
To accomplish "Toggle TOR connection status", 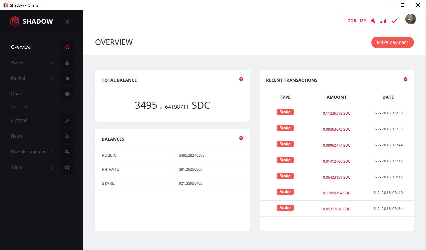I will pyautogui.click(x=352, y=21).
